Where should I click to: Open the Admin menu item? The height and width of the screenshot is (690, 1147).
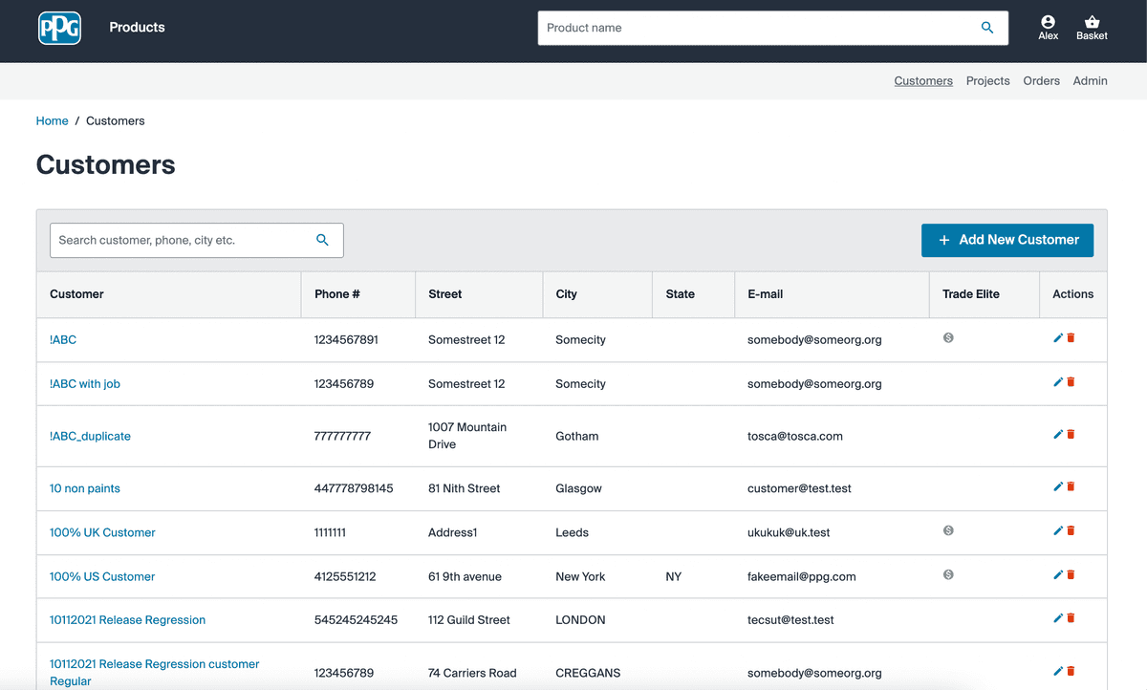pyautogui.click(x=1090, y=81)
